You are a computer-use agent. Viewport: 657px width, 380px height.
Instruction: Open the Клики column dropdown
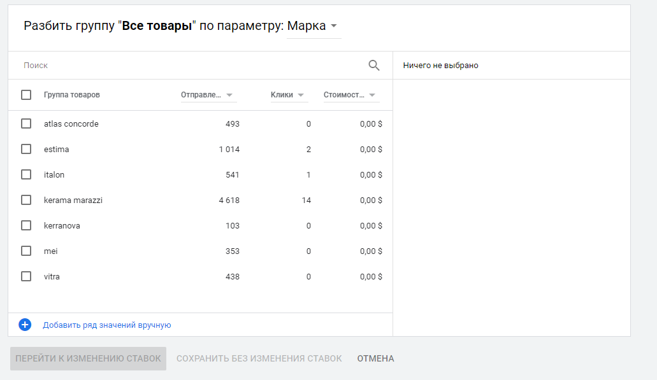tap(289, 95)
